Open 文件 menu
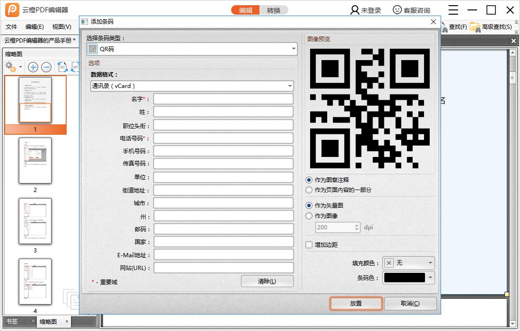 (x=11, y=27)
